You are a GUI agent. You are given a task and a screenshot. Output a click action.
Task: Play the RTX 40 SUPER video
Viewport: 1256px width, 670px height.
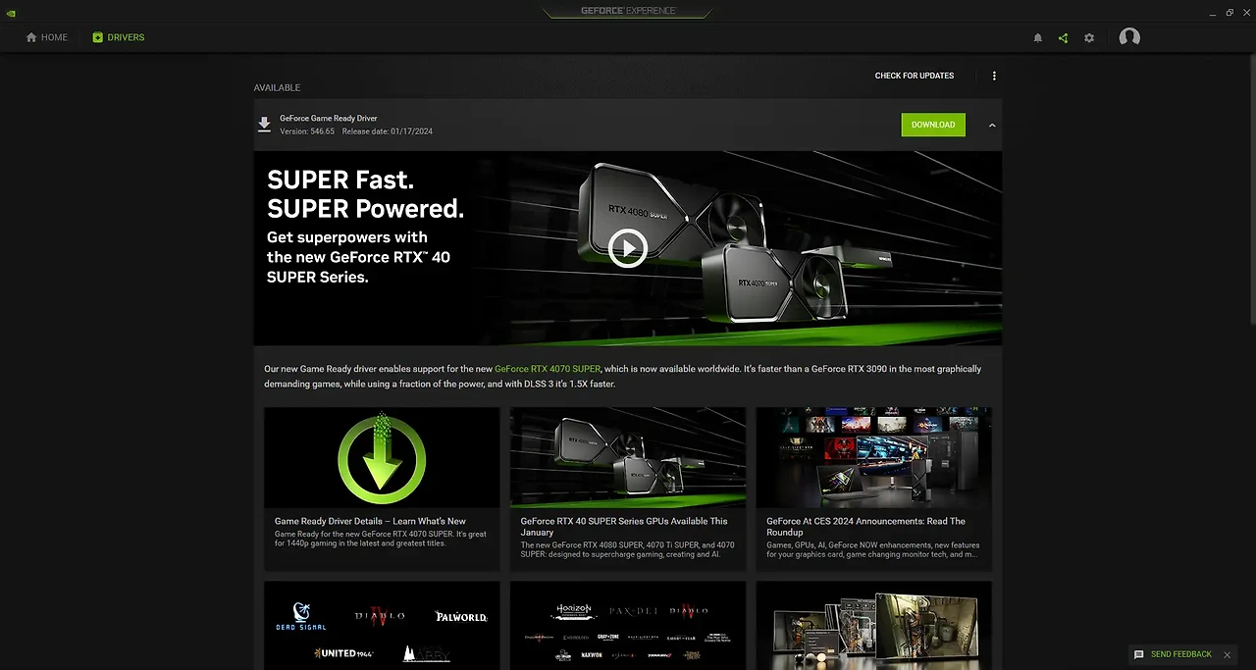click(628, 248)
